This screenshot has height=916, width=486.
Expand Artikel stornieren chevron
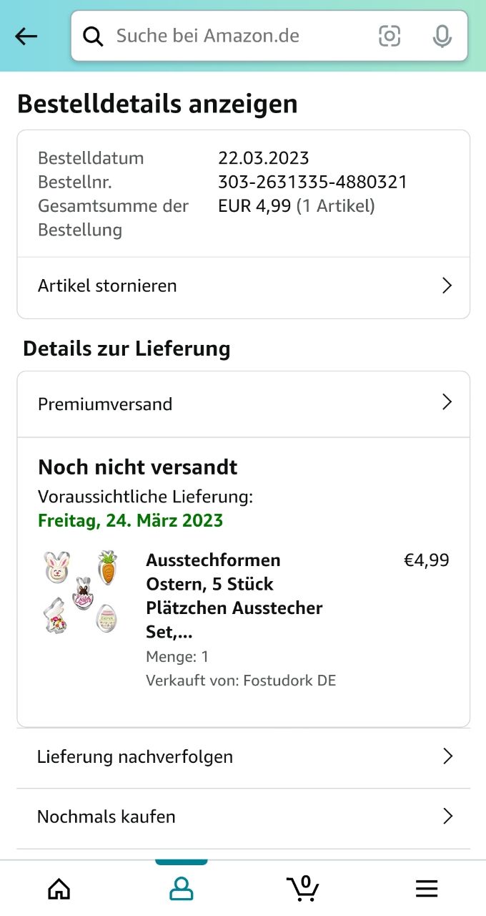[x=447, y=286]
